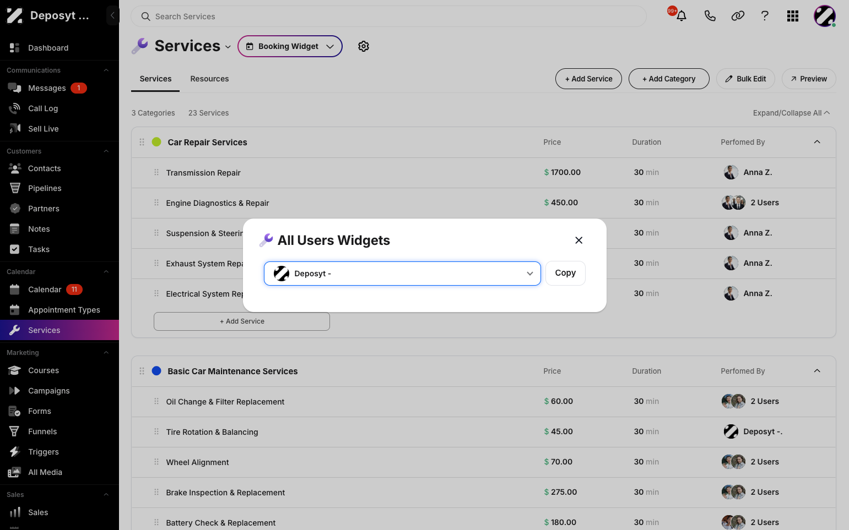Click the Sales bar chart icon
This screenshot has width=849, height=530.
coord(15,512)
